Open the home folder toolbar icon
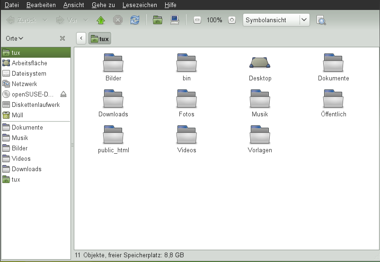Viewport: 380px width, 262px height. (x=158, y=20)
